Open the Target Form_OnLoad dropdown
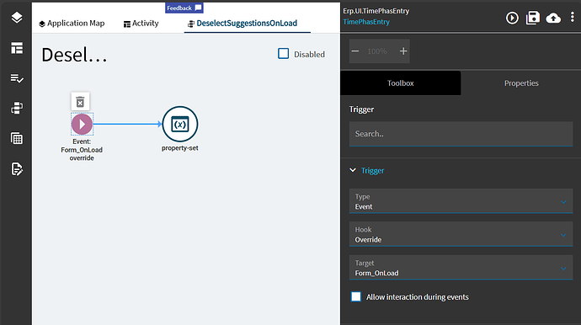The image size is (581, 325). point(461,268)
